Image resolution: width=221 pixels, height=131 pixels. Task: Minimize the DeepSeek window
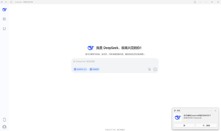(x=206, y=2)
